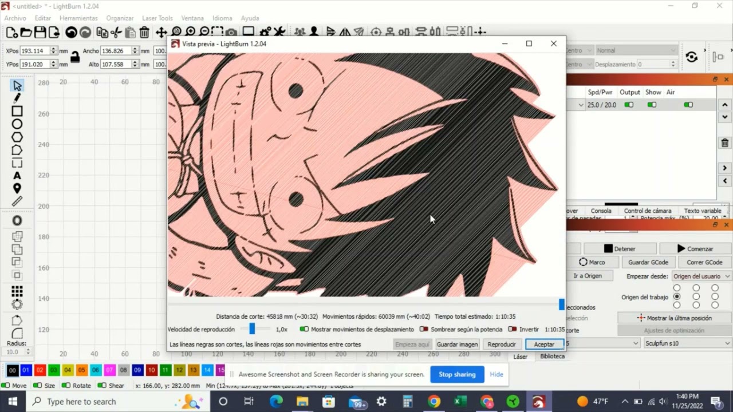Delete layer using cuts panel trash icon
Viewport: 733px width, 412px height.
(x=725, y=143)
